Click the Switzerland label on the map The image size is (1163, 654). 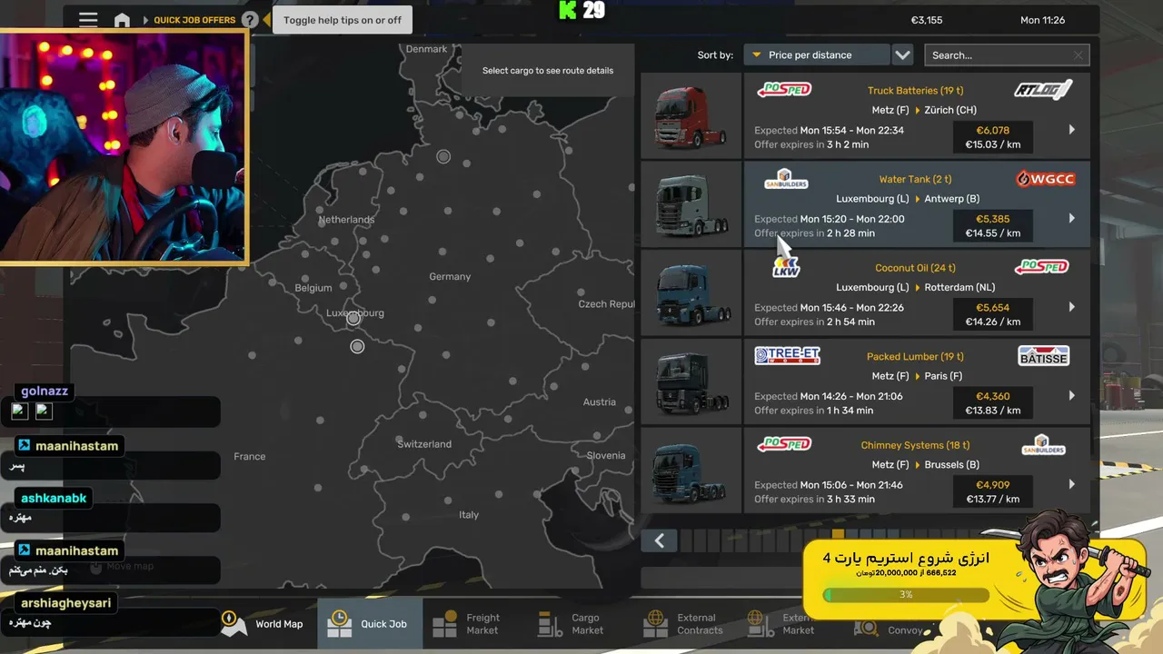(424, 444)
